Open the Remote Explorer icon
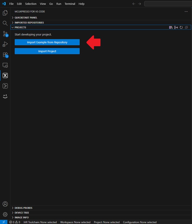Screen dimensions: 192x224 click(x=5, y=65)
